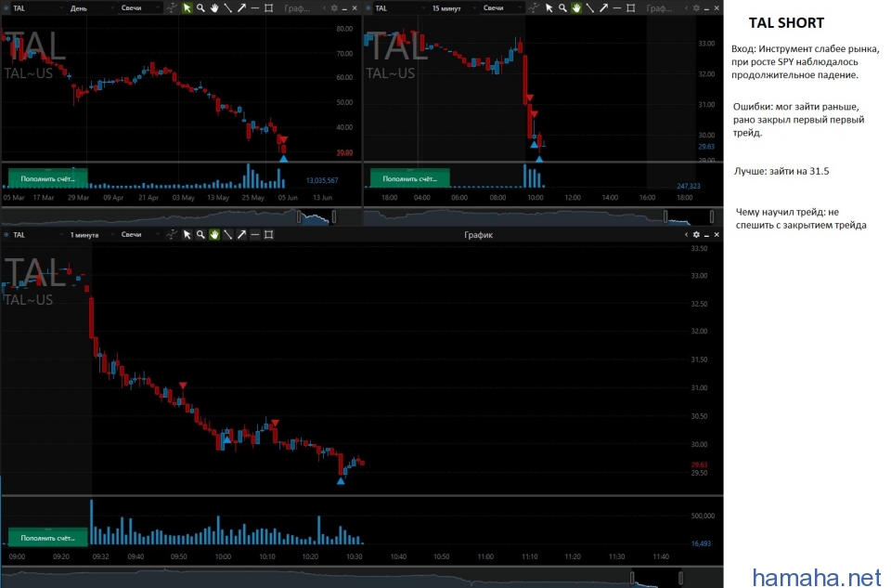Select the rectangle tool on the 15-minute chart
The image size is (891, 588).
(x=631, y=8)
